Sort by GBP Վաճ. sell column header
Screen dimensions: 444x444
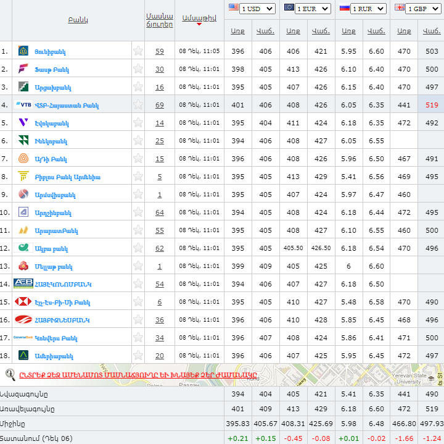pyautogui.click(x=432, y=31)
